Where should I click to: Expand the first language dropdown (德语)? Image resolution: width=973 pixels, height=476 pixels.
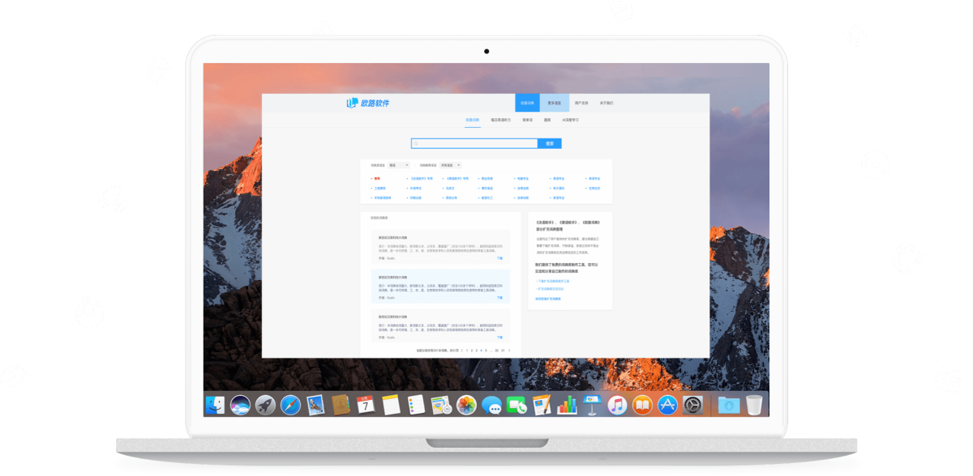(398, 165)
